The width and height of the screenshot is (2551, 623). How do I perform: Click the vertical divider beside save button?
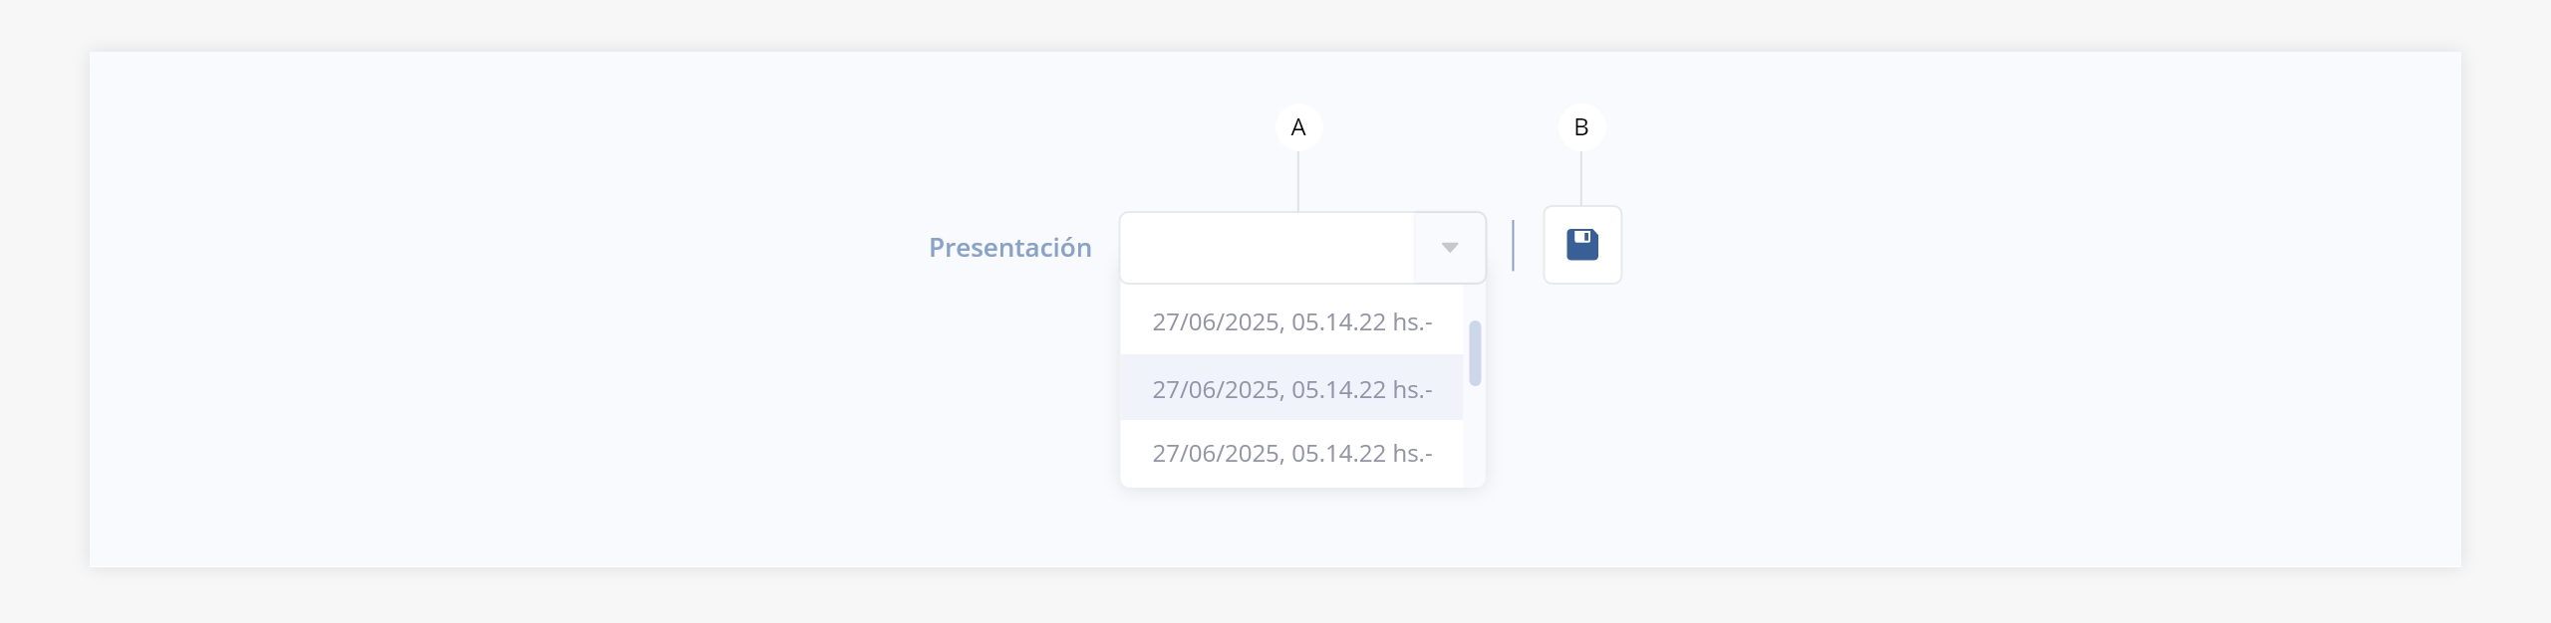[x=1513, y=246]
